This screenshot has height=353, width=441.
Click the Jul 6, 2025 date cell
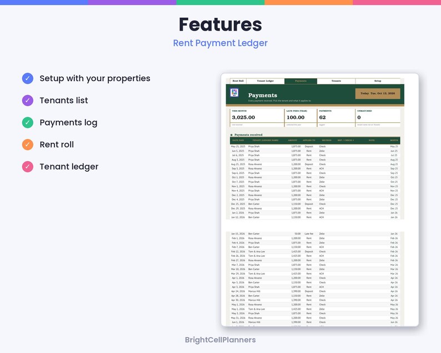pyautogui.click(x=238, y=156)
